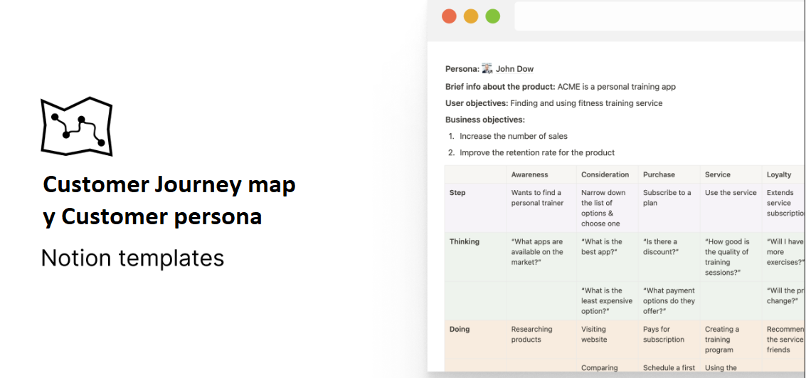Select the Purchase column header
Image resolution: width=806 pixels, height=378 pixels.
coord(659,174)
